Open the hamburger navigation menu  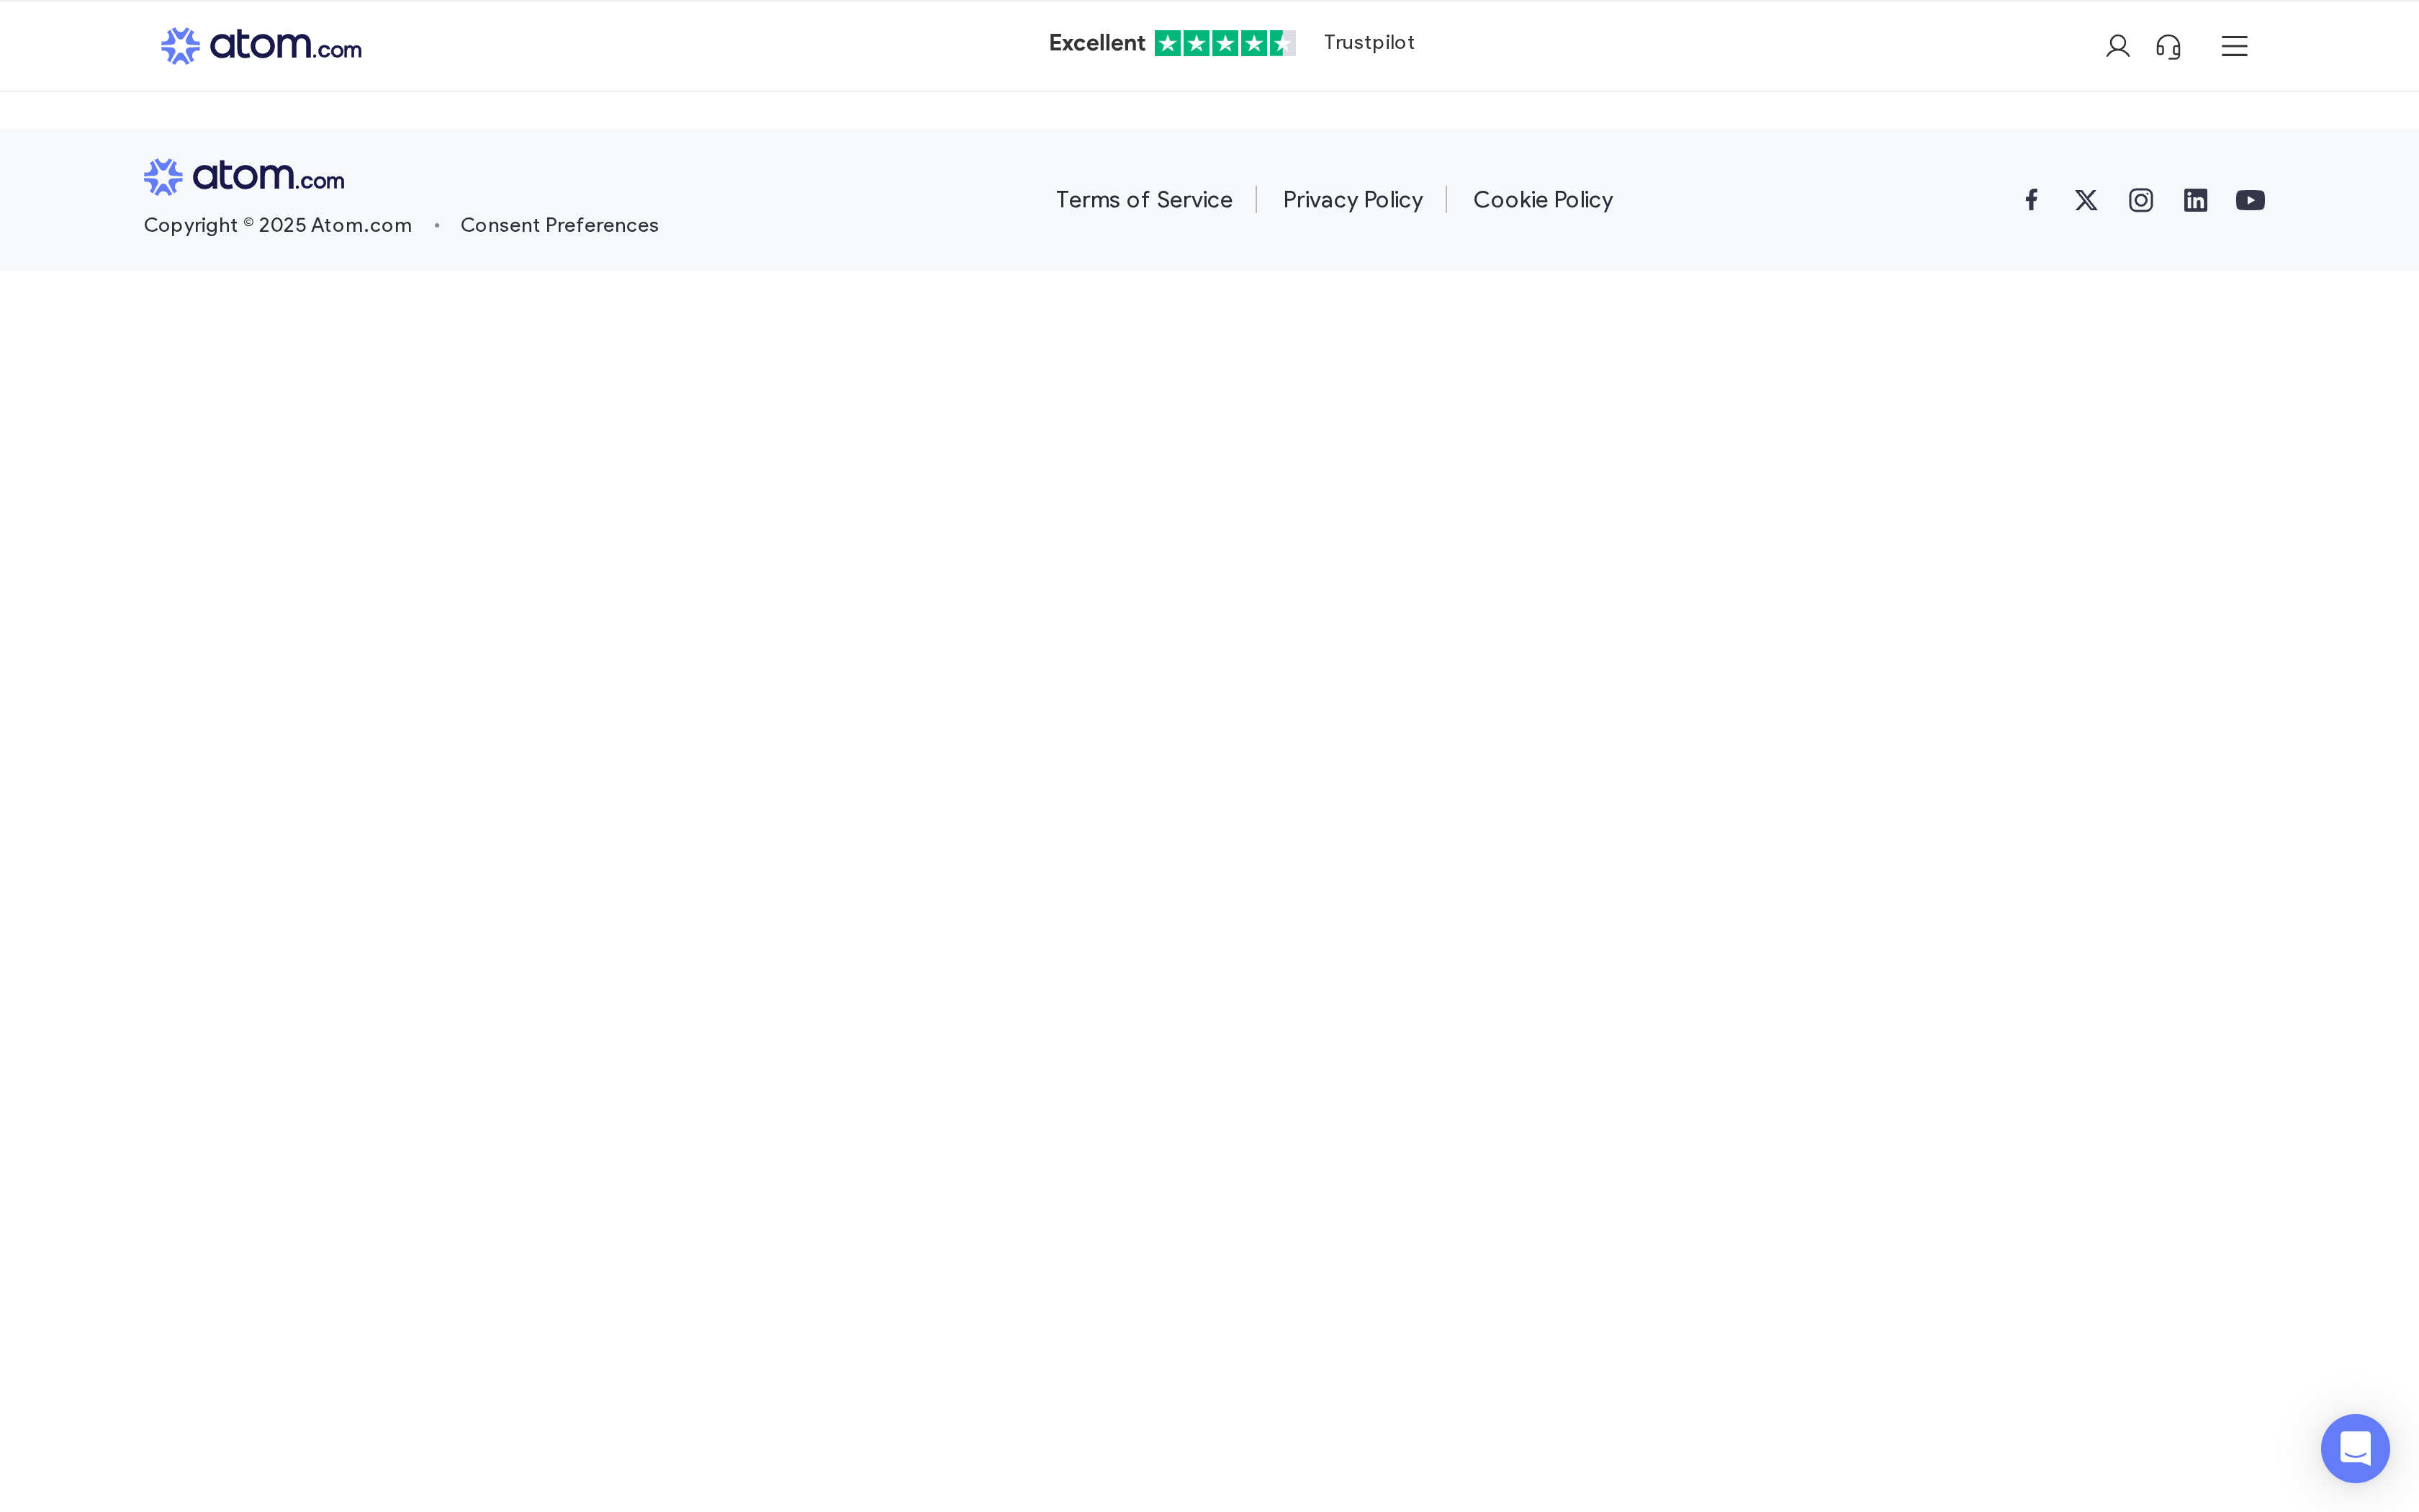[2234, 45]
